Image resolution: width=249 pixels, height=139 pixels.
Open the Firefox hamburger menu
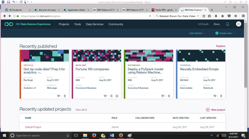pos(243,16)
